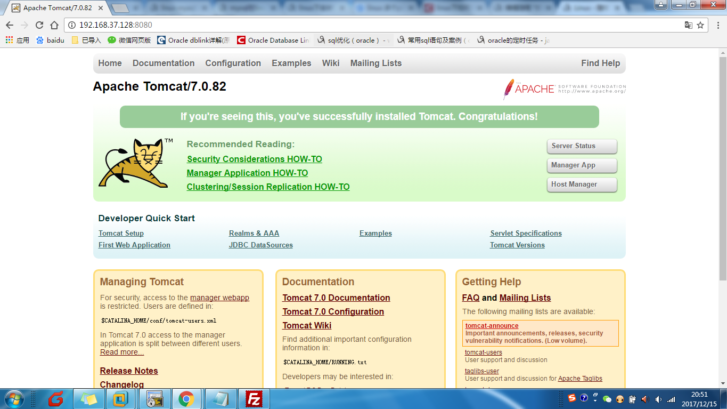Click the Home navigation item

click(110, 63)
